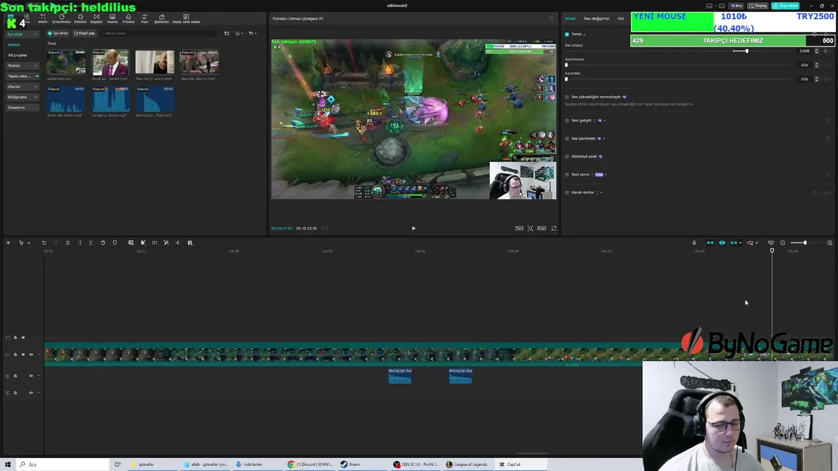838x471 pixels.
Task: Click the Dışa Aktar export button
Action: click(x=785, y=6)
